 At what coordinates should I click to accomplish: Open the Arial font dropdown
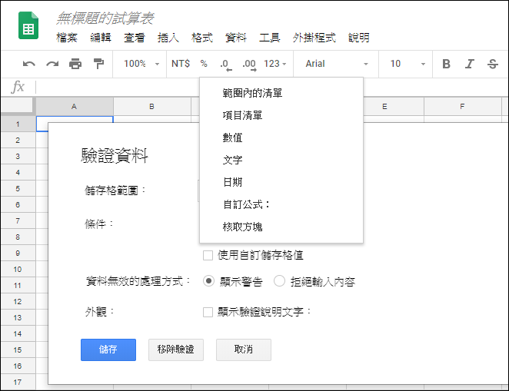coord(337,64)
